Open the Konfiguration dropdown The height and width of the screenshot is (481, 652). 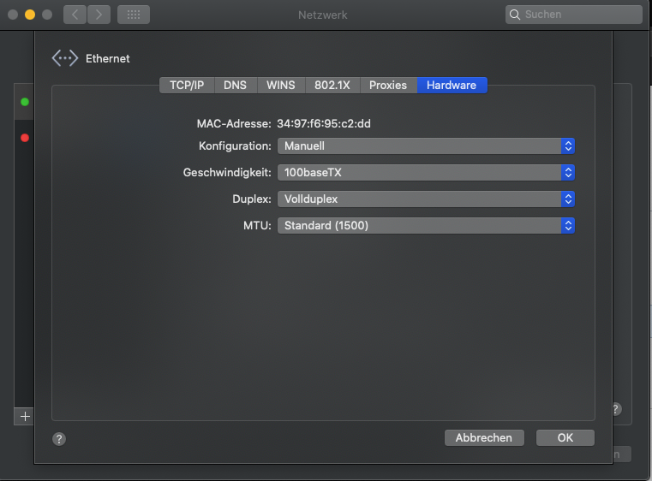coord(425,146)
